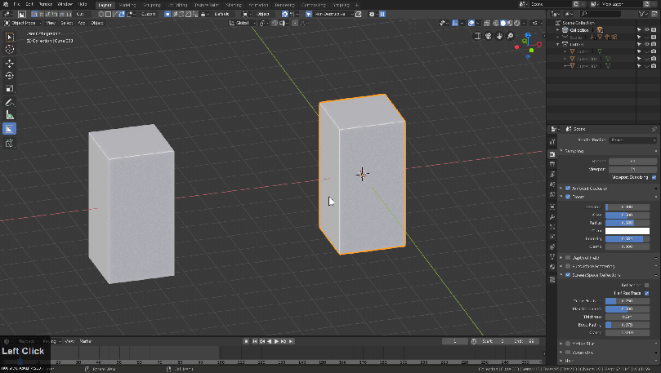Open the Object Mode dropdown
The height and width of the screenshot is (373, 661).
(x=24, y=23)
